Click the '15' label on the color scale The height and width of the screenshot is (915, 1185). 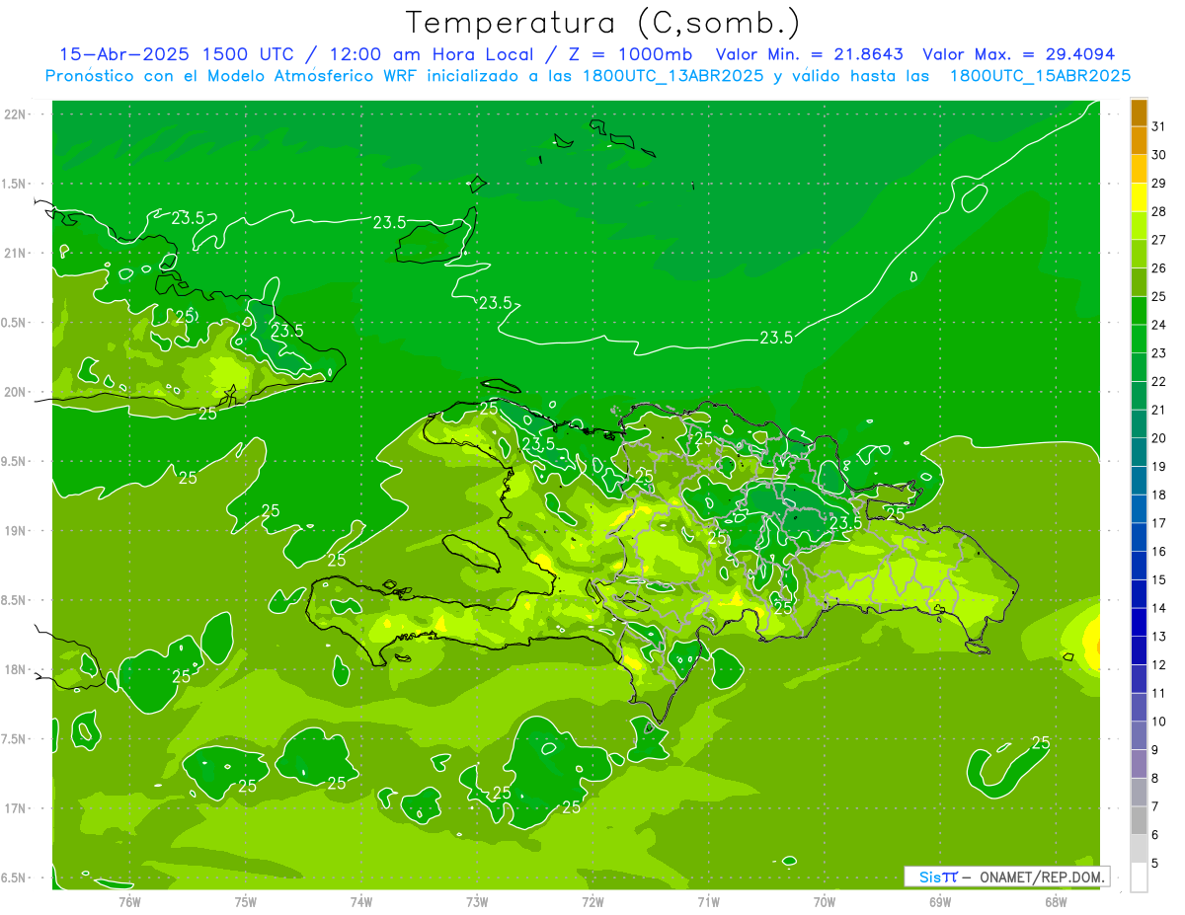click(1158, 580)
